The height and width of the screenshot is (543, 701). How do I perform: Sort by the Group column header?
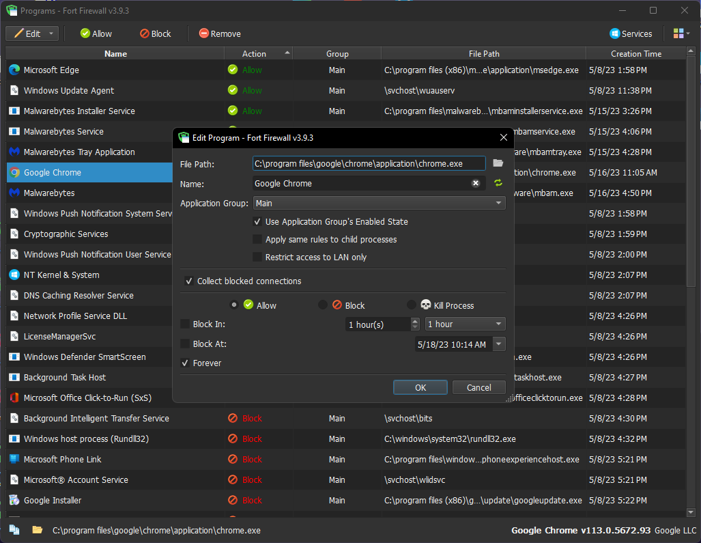pyautogui.click(x=337, y=54)
